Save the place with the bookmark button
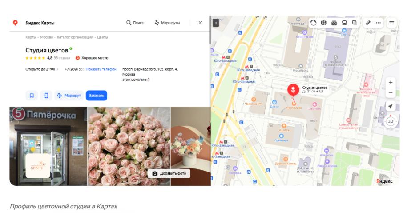 [32, 96]
